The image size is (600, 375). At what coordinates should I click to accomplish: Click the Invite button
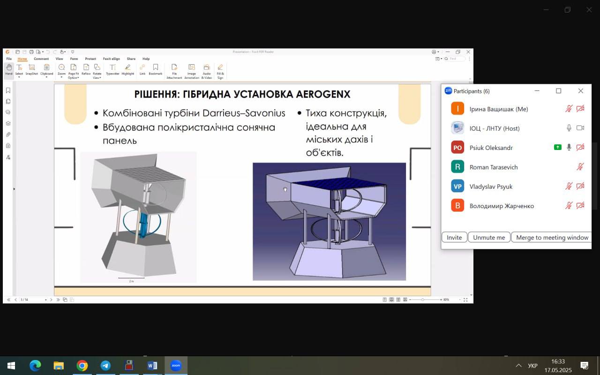(454, 237)
